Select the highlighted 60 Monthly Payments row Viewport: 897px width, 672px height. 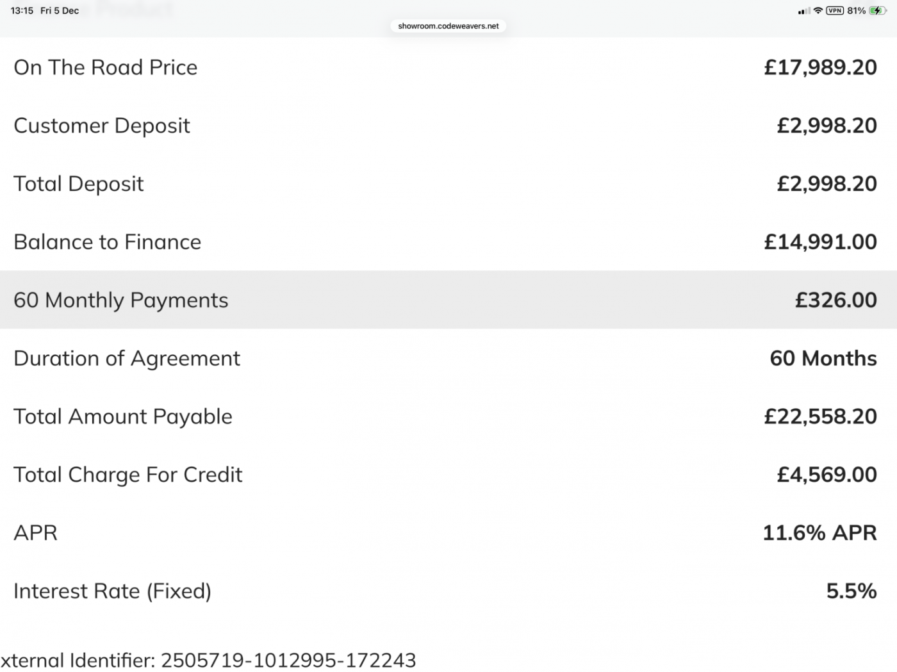448,300
